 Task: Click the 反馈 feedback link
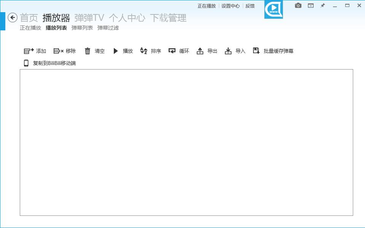click(250, 6)
